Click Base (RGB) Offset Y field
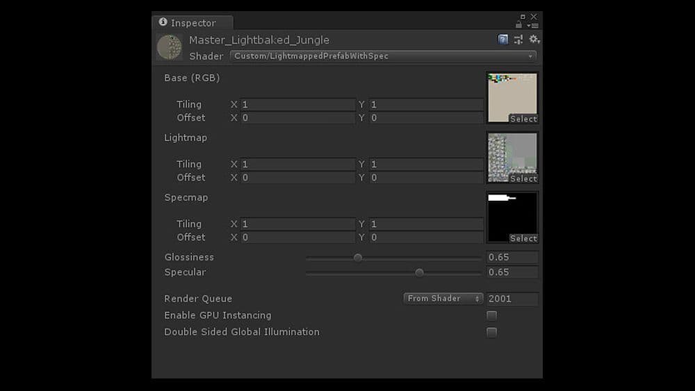 427,118
